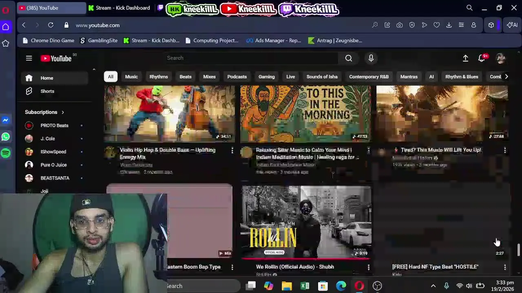
Task: Open YouTube notifications bell
Action: [482, 58]
